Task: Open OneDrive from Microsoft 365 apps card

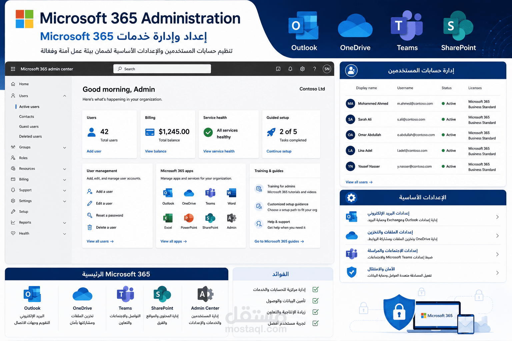Action: pos(189,193)
